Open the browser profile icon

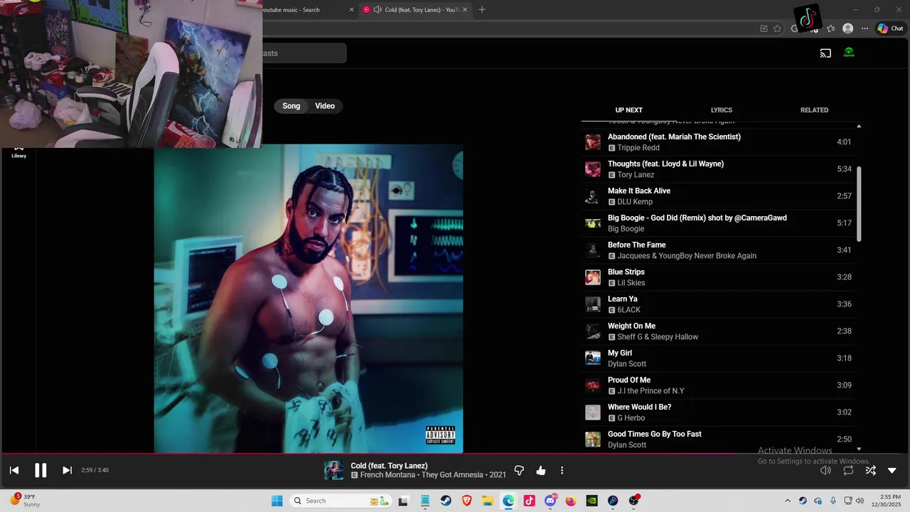[847, 28]
